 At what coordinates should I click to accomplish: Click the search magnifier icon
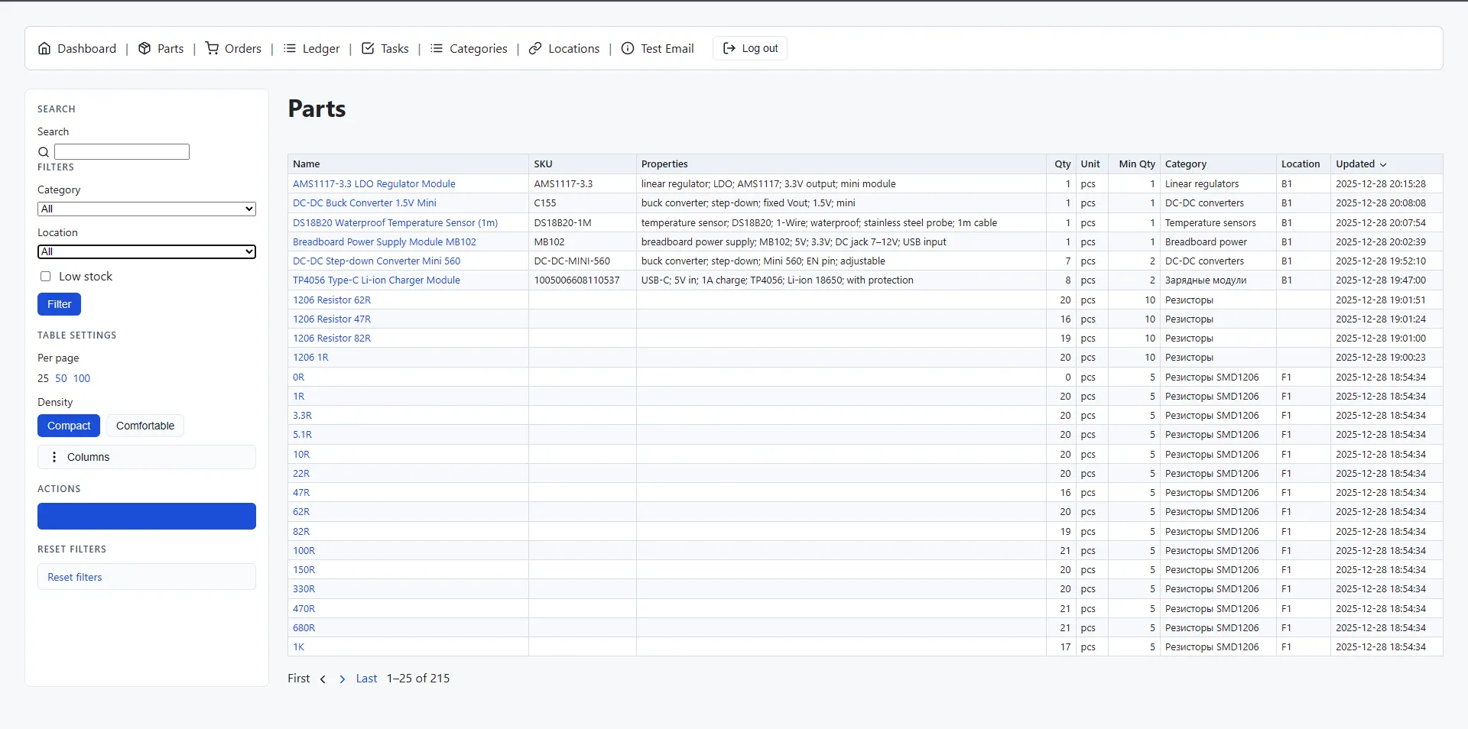coord(44,152)
